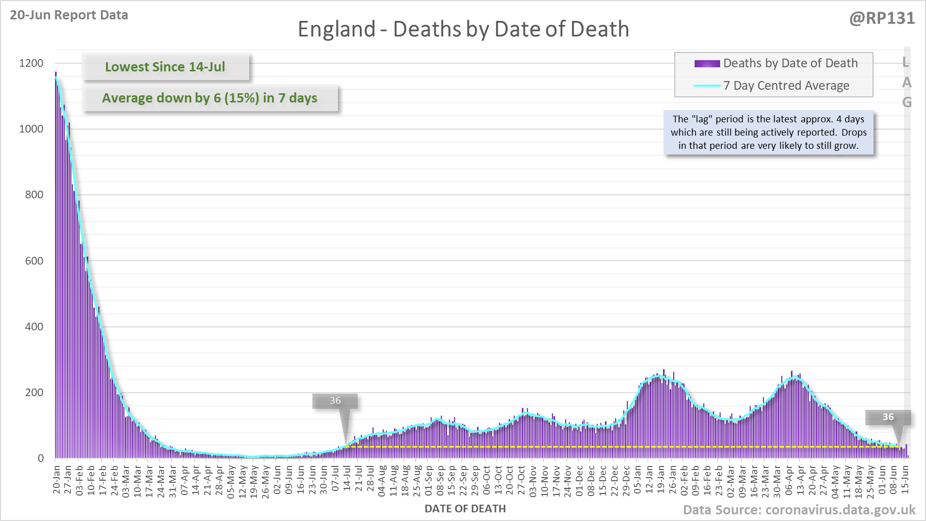This screenshot has width=926, height=521.
Task: Select the 15-Jun date on the horizontal axis
Action: (x=905, y=479)
